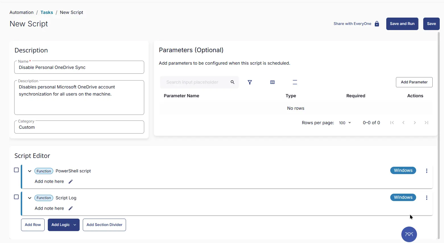Click the Add Row button
444x243 pixels.
[x=33, y=225]
